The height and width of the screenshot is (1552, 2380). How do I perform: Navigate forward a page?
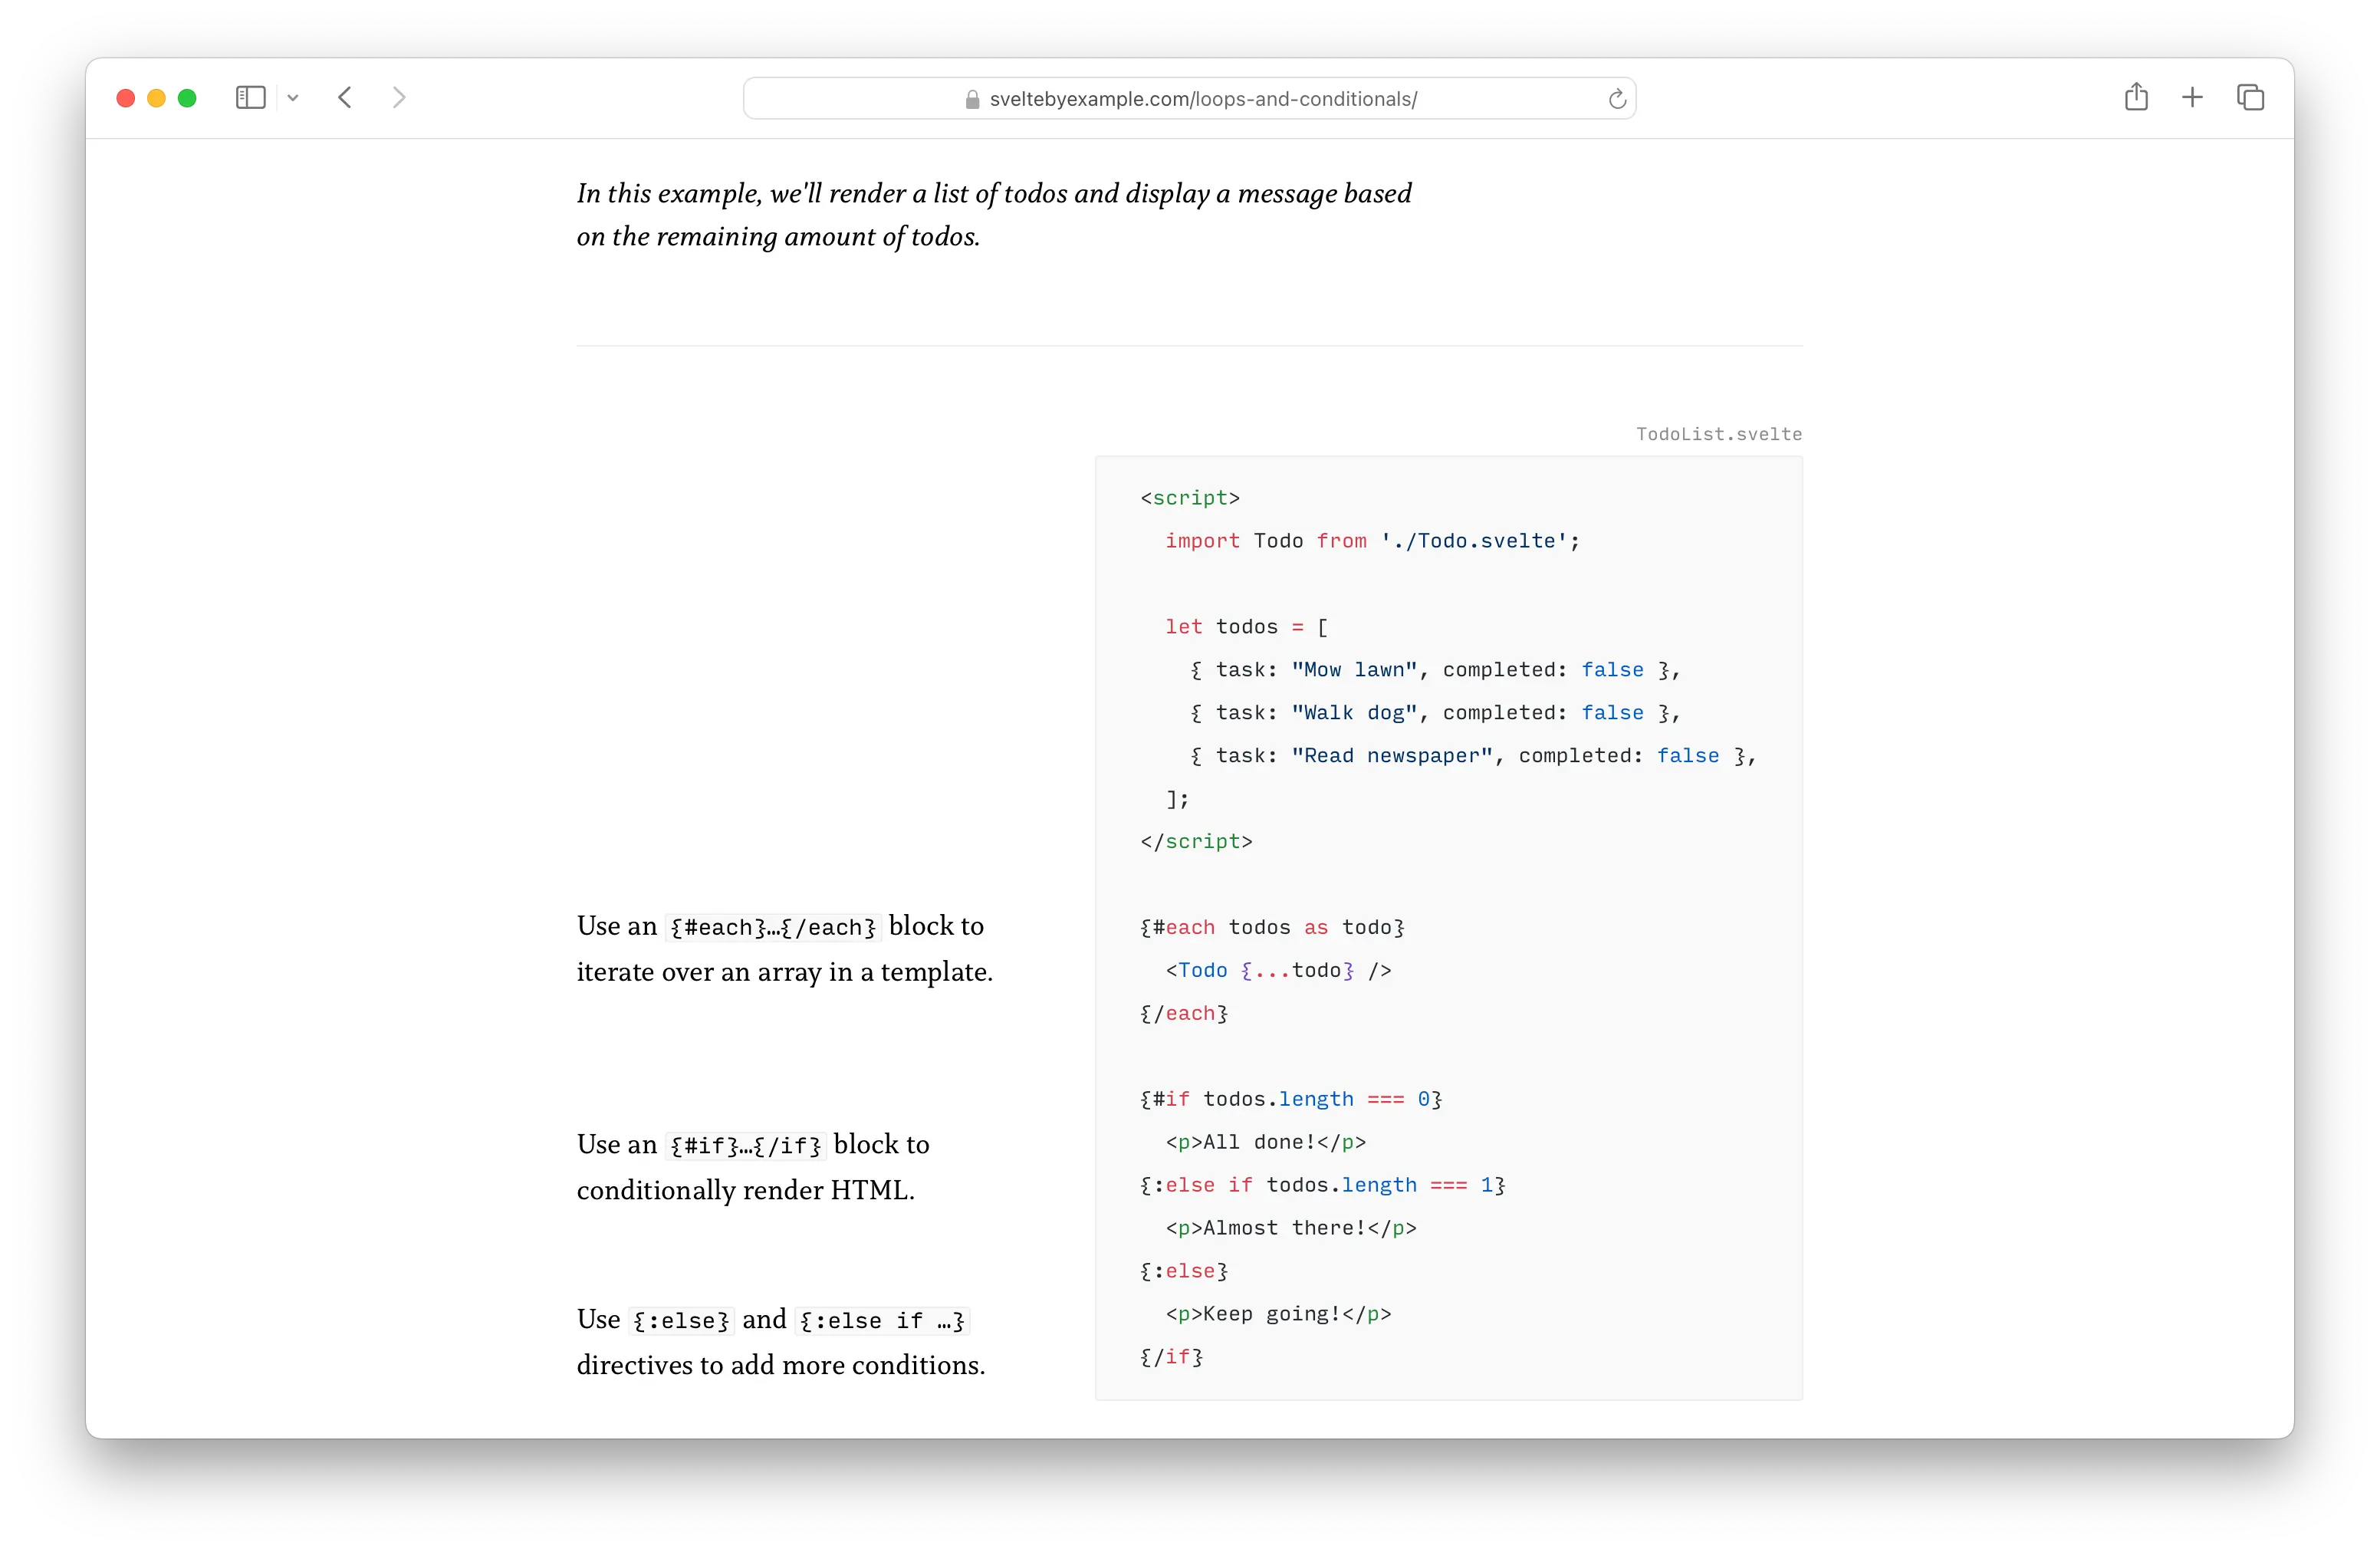399,97
